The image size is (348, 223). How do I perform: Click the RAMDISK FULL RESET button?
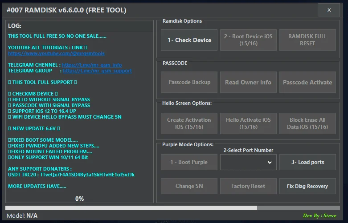point(307,40)
